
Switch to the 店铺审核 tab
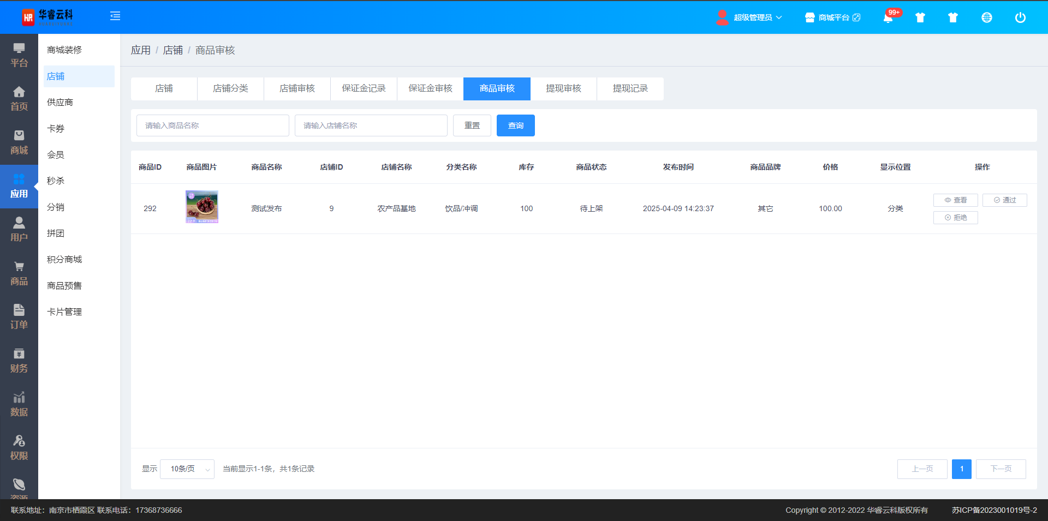297,89
